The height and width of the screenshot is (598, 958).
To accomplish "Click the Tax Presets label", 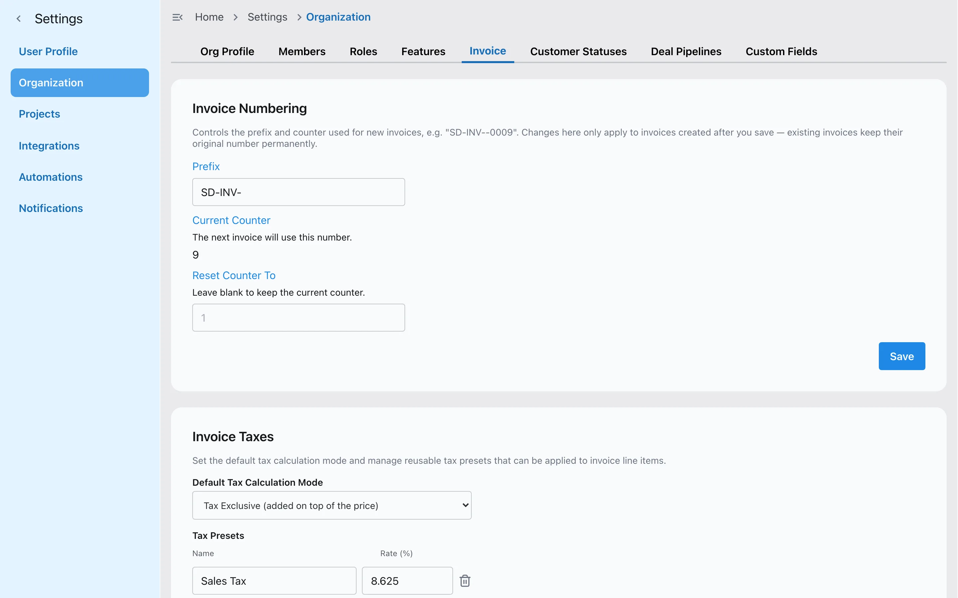I will [x=218, y=536].
